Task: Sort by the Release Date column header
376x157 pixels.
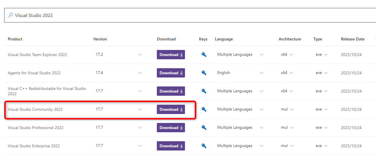Action: click(x=353, y=39)
